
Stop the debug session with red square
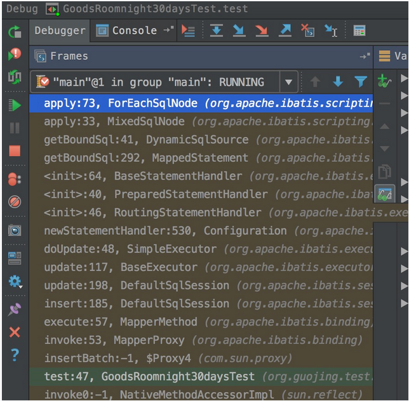15,151
